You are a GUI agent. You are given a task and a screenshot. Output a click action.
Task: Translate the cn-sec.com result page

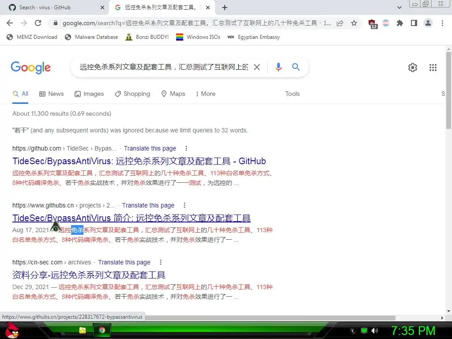(124, 262)
